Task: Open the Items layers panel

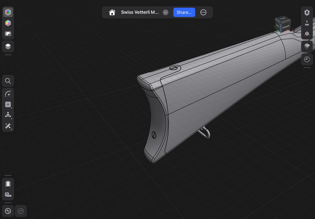Action: 8,46
